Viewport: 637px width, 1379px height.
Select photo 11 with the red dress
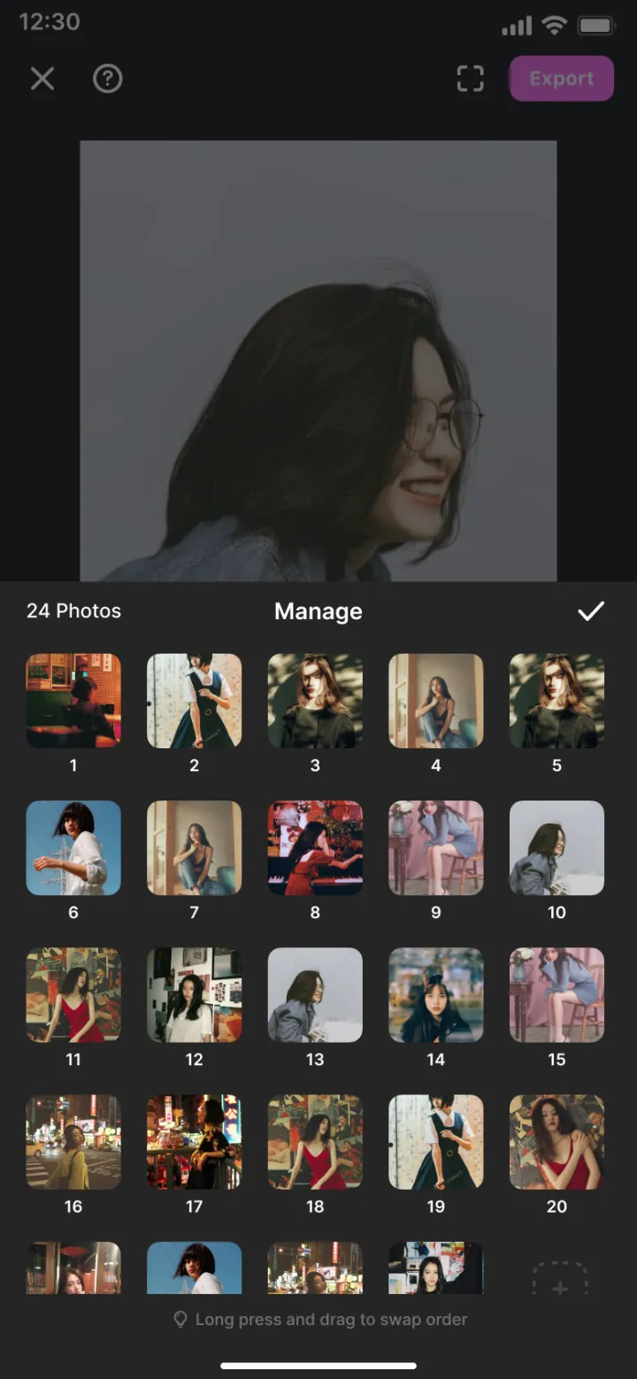point(73,994)
